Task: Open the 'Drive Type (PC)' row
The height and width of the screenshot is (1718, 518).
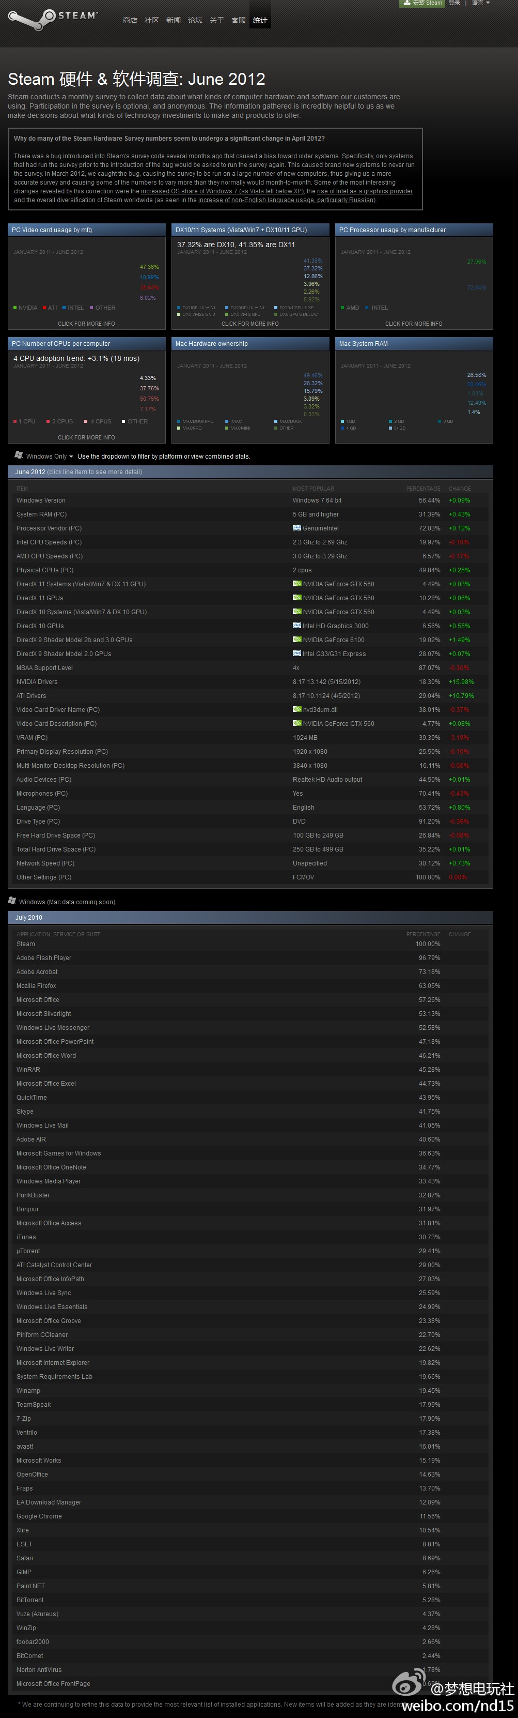Action: 250,822
